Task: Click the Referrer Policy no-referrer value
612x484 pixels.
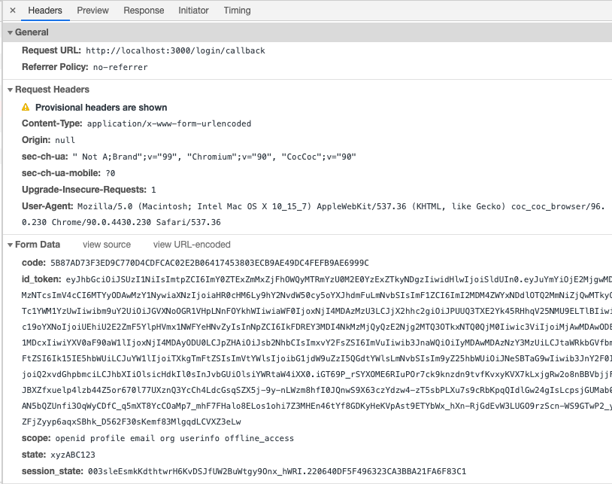Action: click(120, 67)
